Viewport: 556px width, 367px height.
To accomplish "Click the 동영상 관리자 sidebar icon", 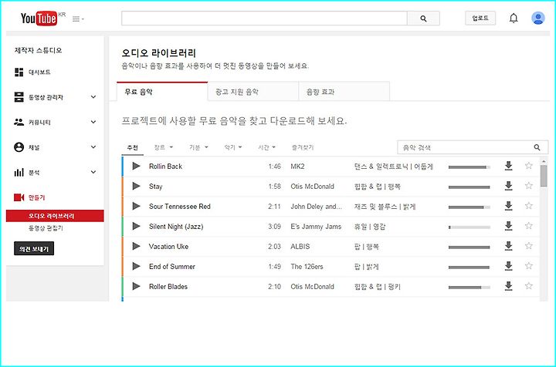I will pos(19,97).
